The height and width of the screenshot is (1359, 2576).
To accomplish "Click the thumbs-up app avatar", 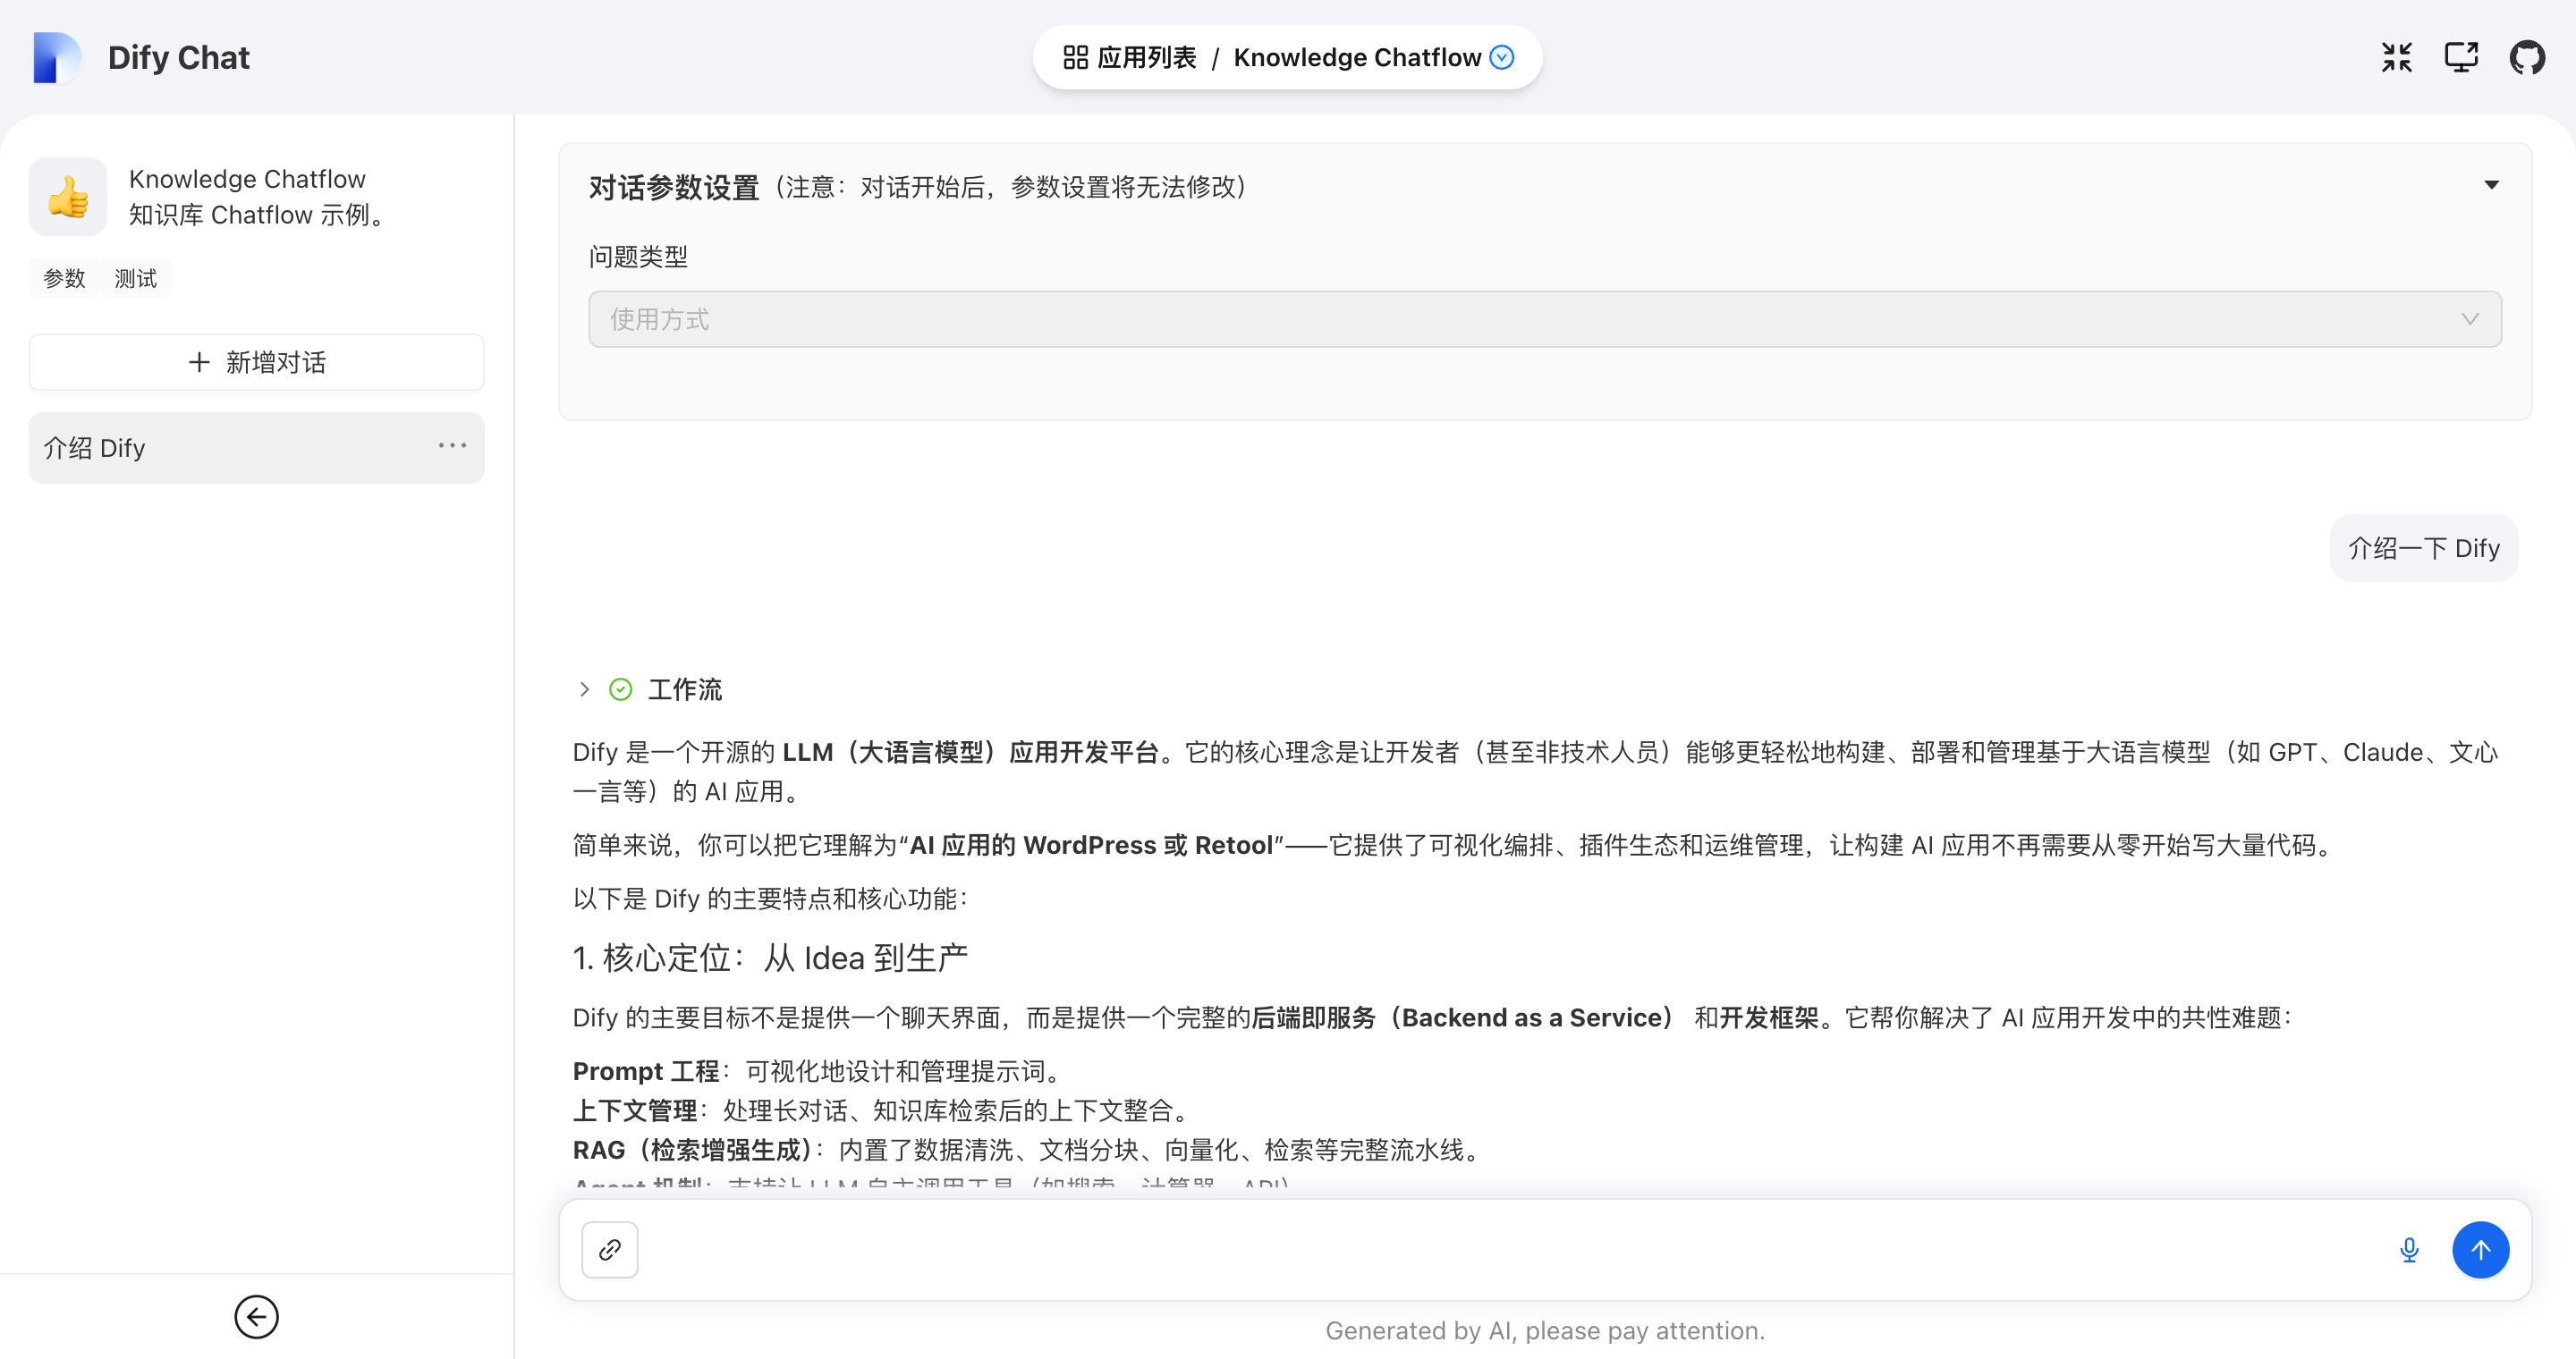I will click(x=68, y=197).
